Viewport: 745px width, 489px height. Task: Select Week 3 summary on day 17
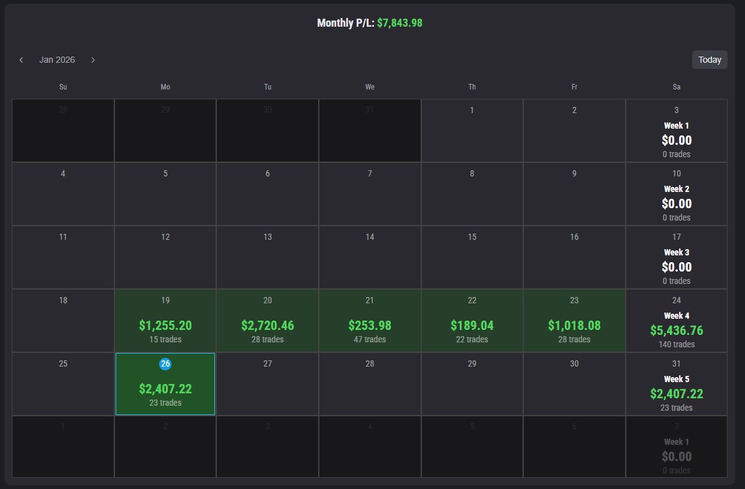coord(677,257)
